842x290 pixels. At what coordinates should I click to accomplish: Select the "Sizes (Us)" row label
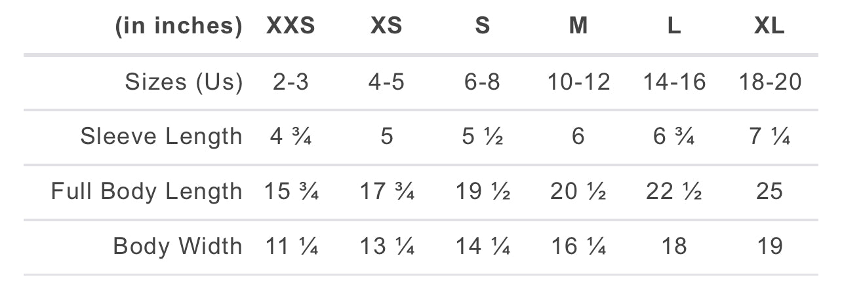click(x=184, y=82)
